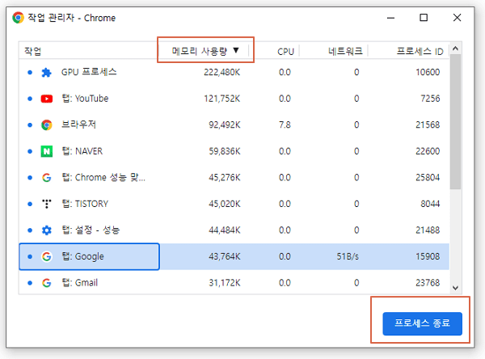The image size is (485, 359).
Task: Sort tasks by the CPU column
Action: 285,52
